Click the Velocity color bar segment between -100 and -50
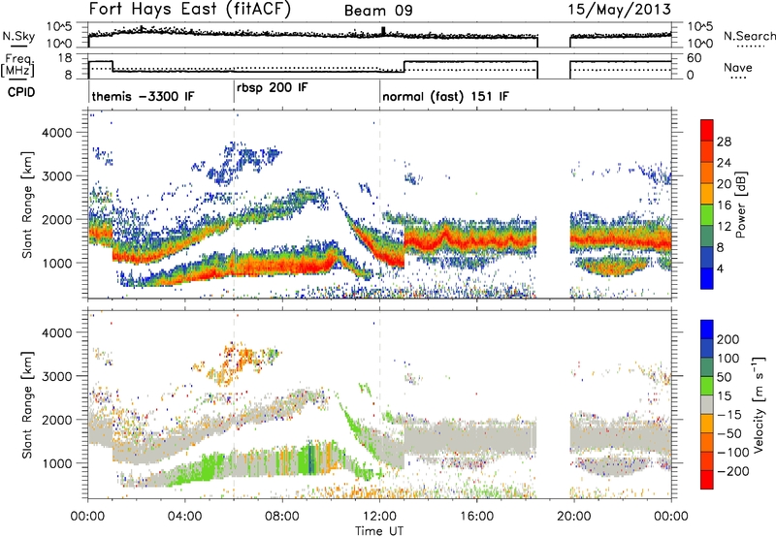The image size is (776, 537). pyautogui.click(x=707, y=442)
